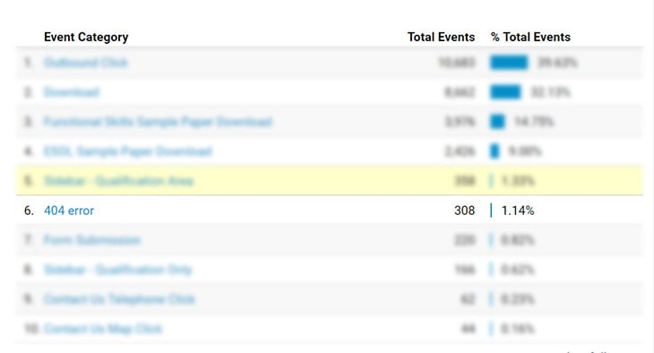Sort by the Event Category column header
The height and width of the screenshot is (353, 654).
86,37
